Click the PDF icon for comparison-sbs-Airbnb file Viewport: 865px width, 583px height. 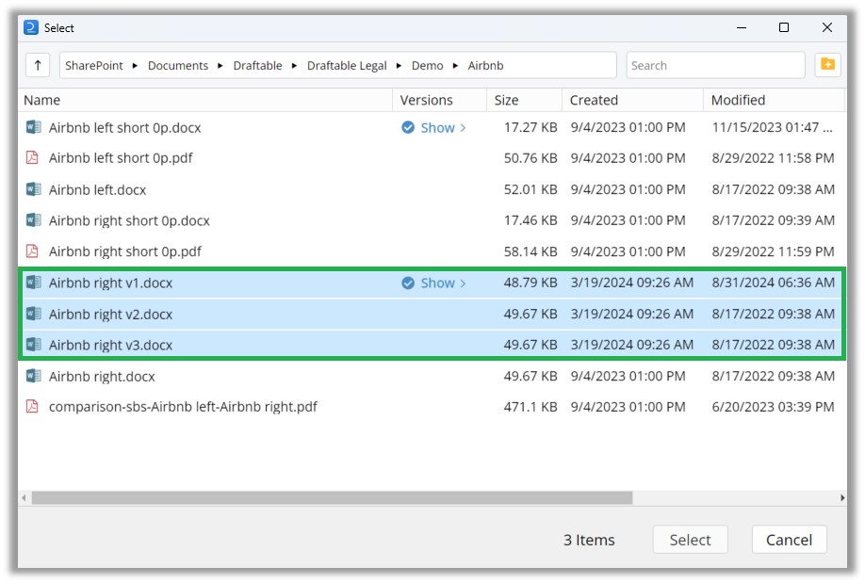pos(34,407)
